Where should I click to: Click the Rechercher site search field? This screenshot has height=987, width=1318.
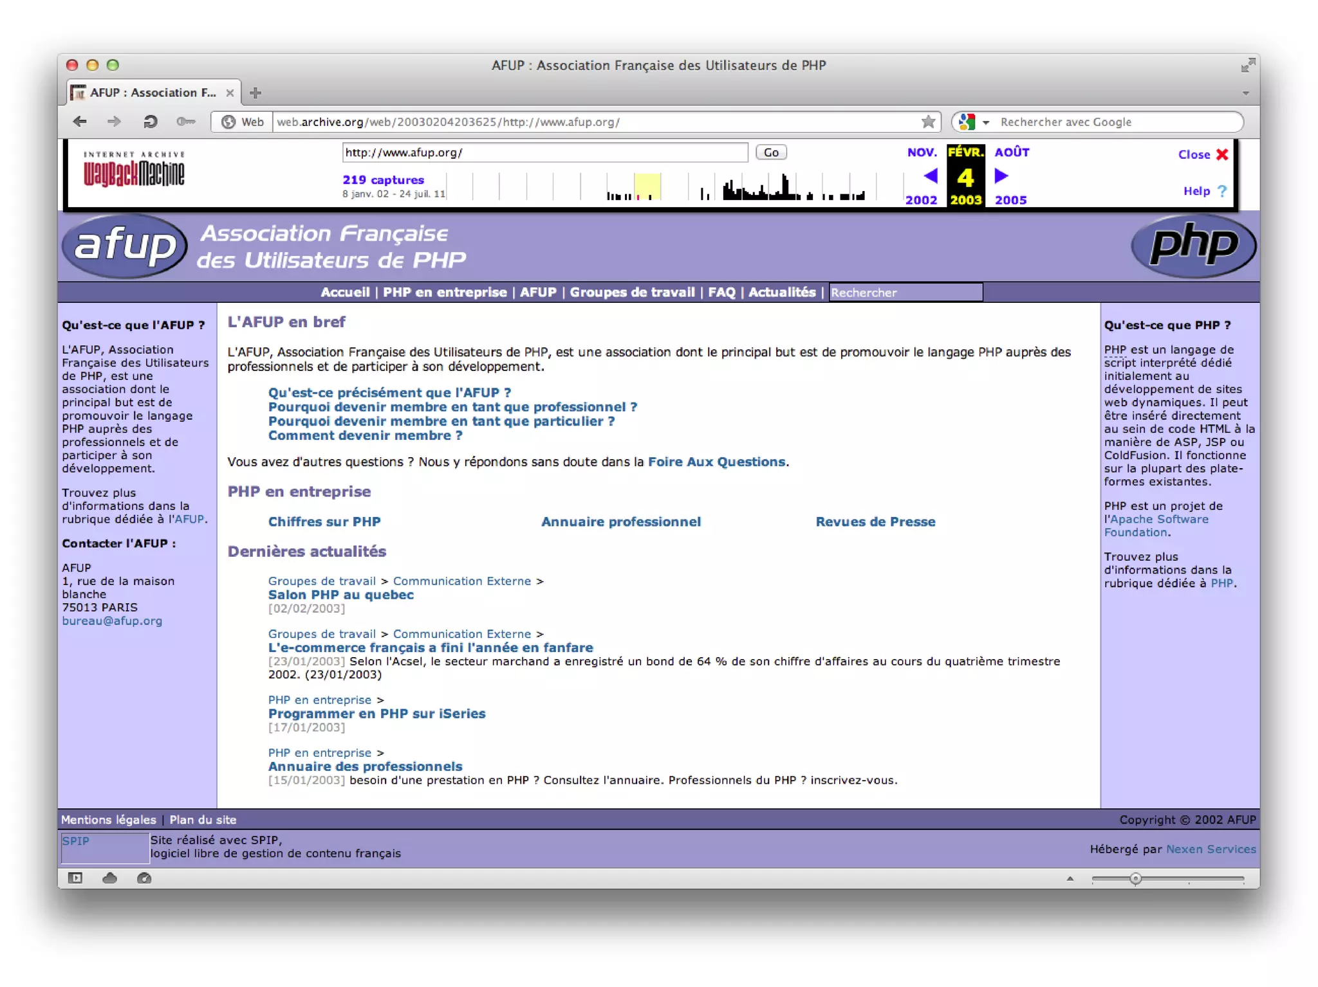point(905,293)
